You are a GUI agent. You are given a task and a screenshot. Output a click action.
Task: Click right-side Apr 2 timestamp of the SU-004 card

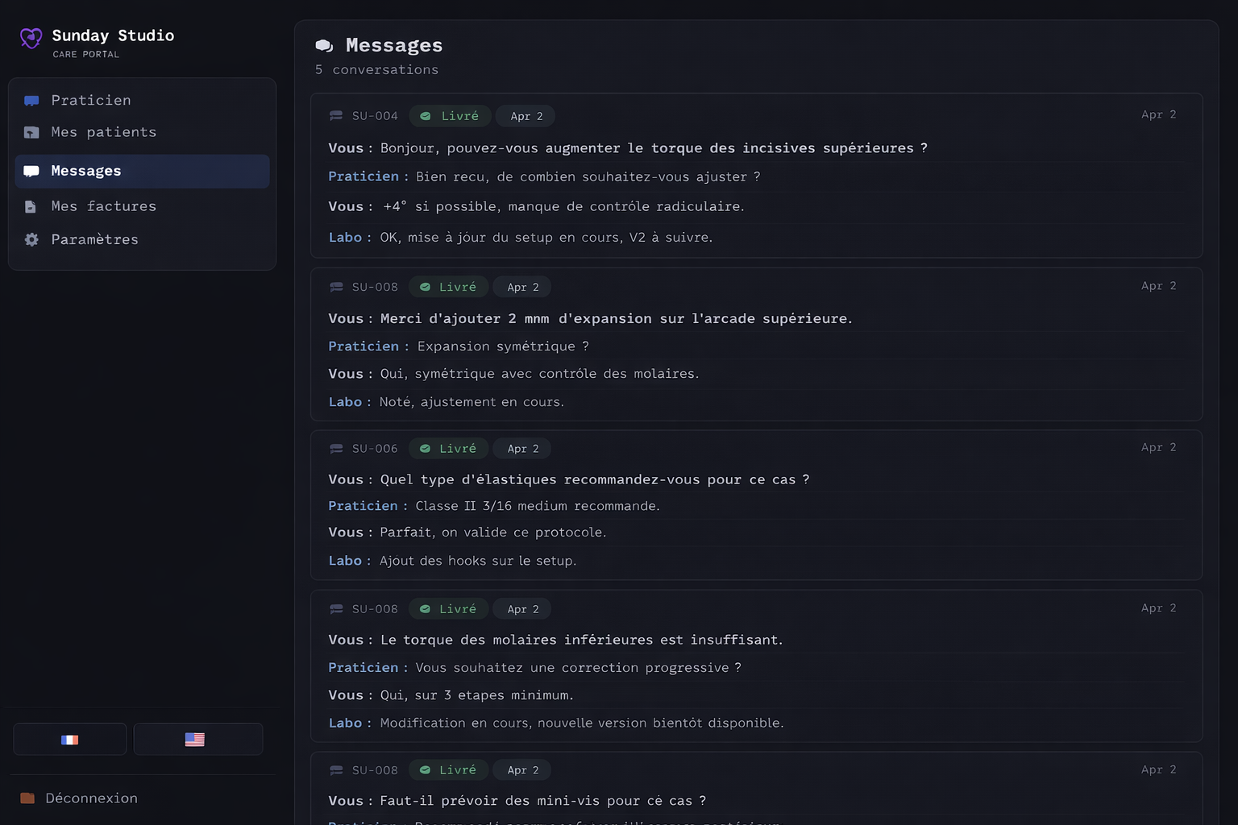click(1158, 114)
